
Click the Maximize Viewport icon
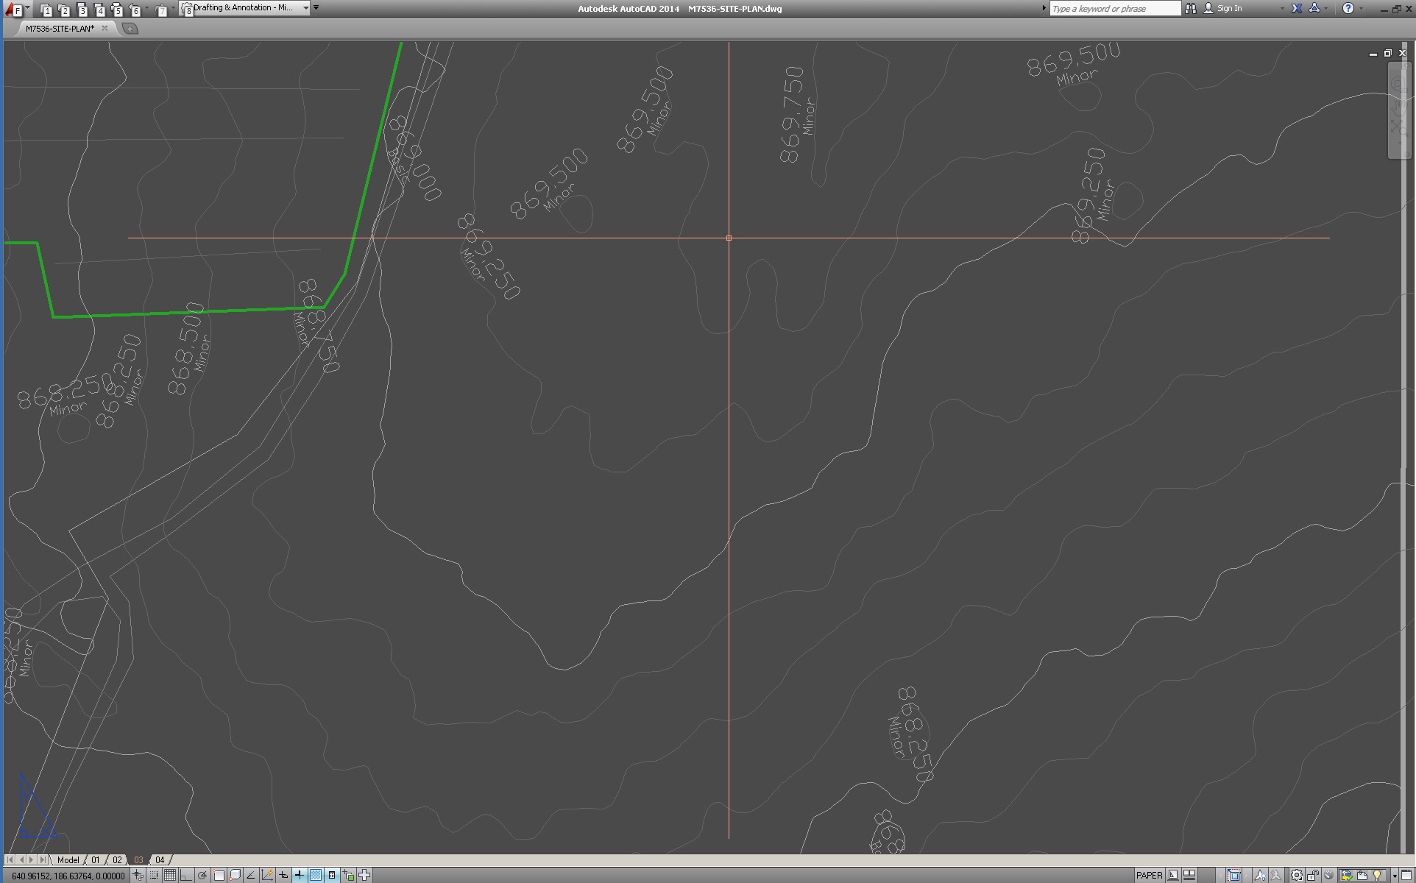click(x=1234, y=875)
